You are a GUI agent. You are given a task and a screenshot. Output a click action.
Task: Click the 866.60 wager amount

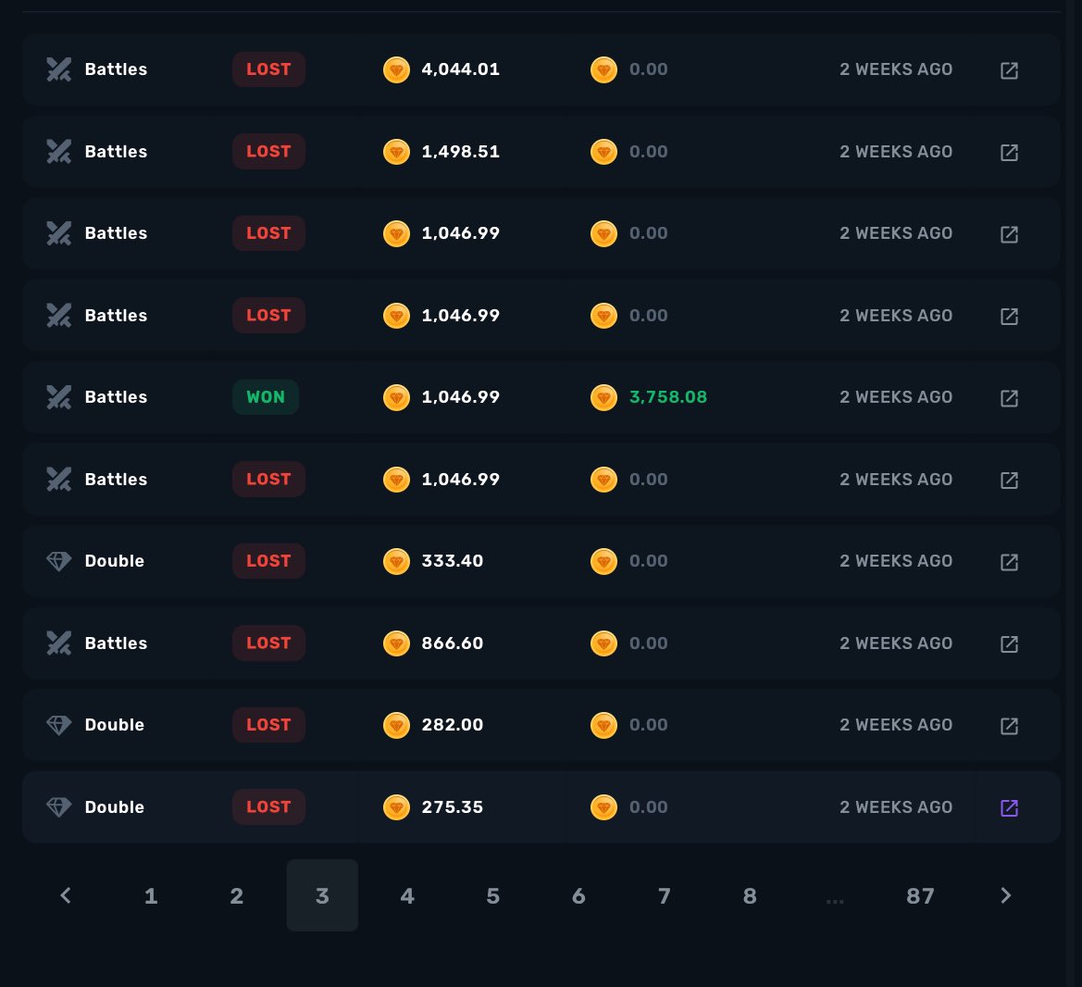(452, 643)
